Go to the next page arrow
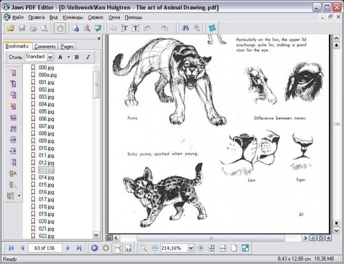The image size is (344, 264). click(68, 248)
